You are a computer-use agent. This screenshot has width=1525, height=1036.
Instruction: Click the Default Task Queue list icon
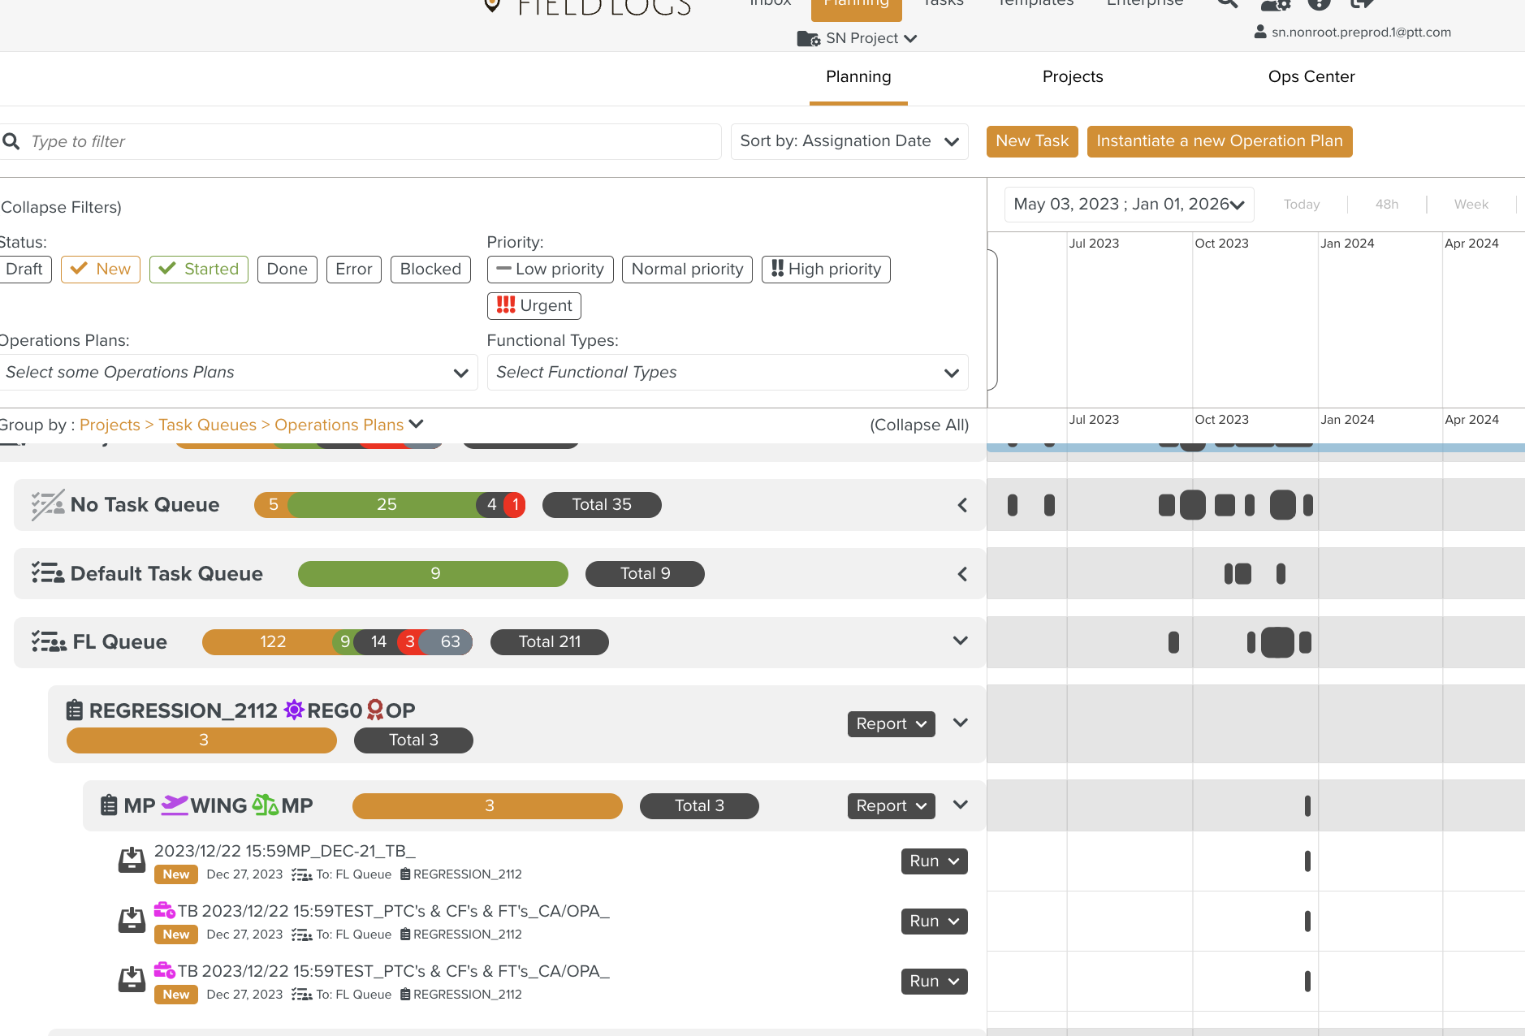pos(47,574)
